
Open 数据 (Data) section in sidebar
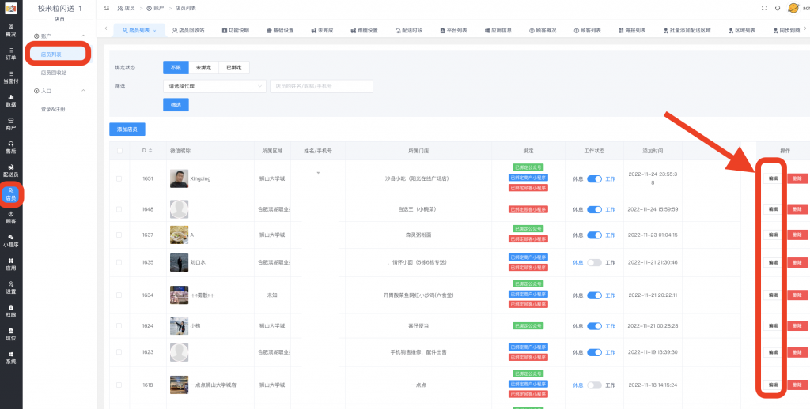11,100
